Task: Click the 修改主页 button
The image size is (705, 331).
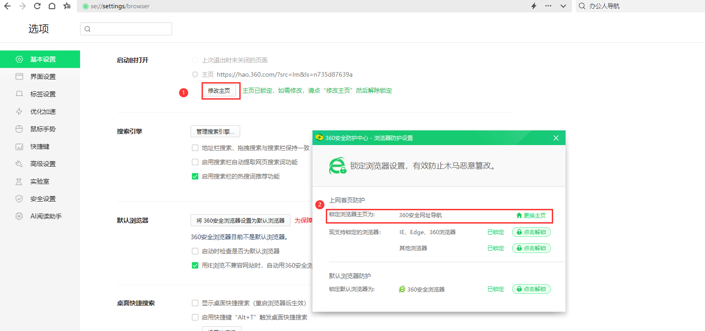Action: (220, 90)
